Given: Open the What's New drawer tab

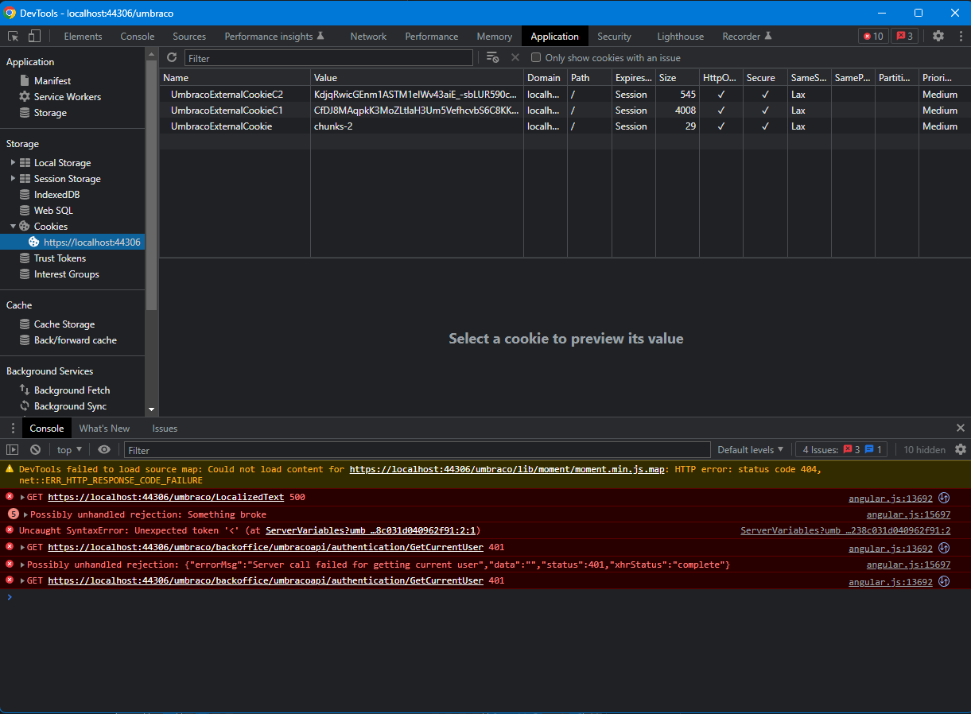Looking at the screenshot, I should click(104, 428).
